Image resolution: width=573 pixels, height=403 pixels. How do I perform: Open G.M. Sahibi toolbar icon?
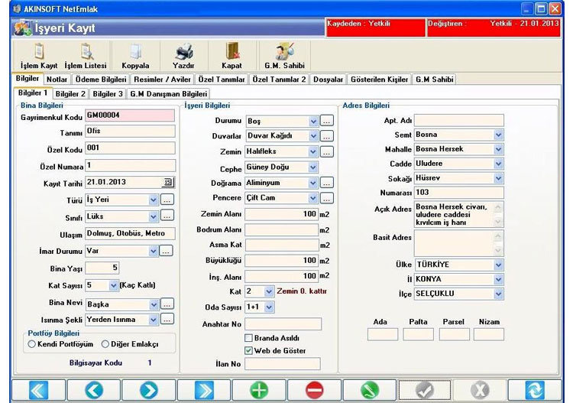coord(285,56)
